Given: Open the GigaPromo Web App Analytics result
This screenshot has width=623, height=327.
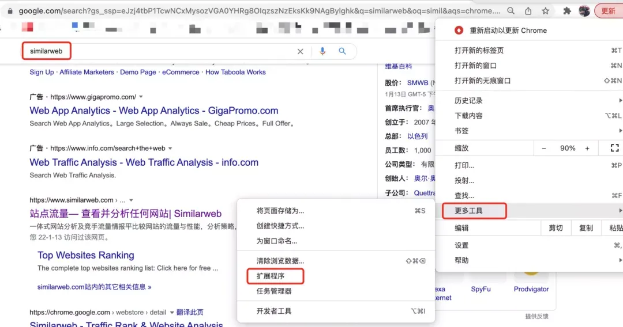Looking at the screenshot, I should [x=154, y=111].
